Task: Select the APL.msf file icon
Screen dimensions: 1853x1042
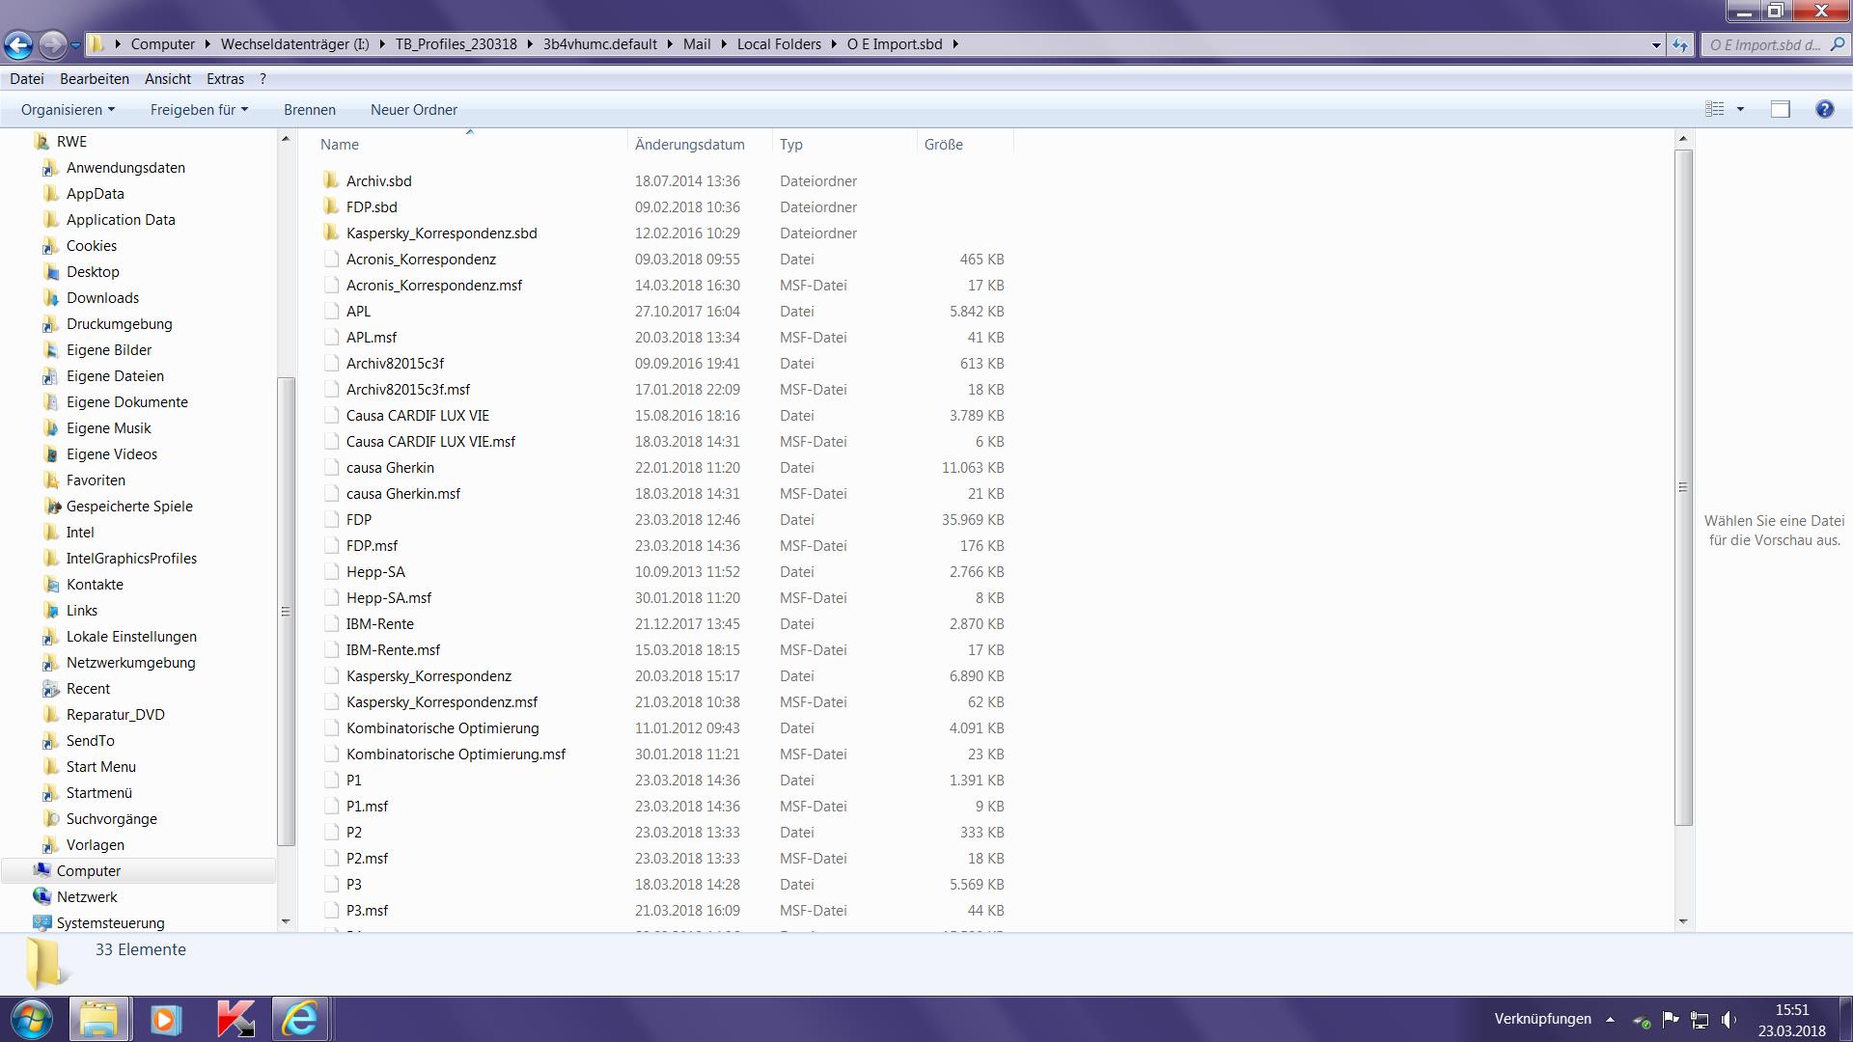Action: pyautogui.click(x=331, y=337)
